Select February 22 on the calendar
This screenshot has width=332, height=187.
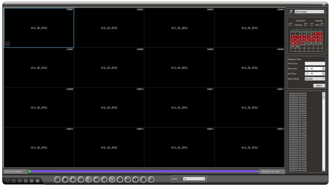(x=302, y=43)
